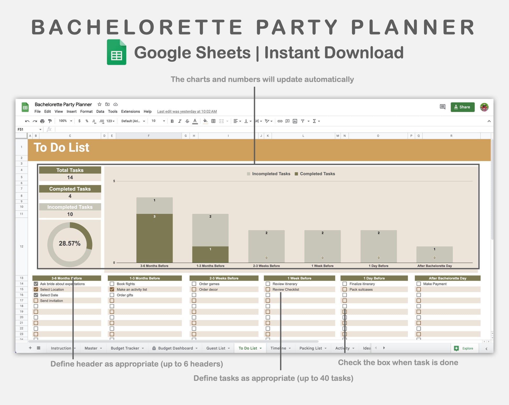The image size is (509, 405).
Task: Open the comment history icon
Action: pos(443,107)
